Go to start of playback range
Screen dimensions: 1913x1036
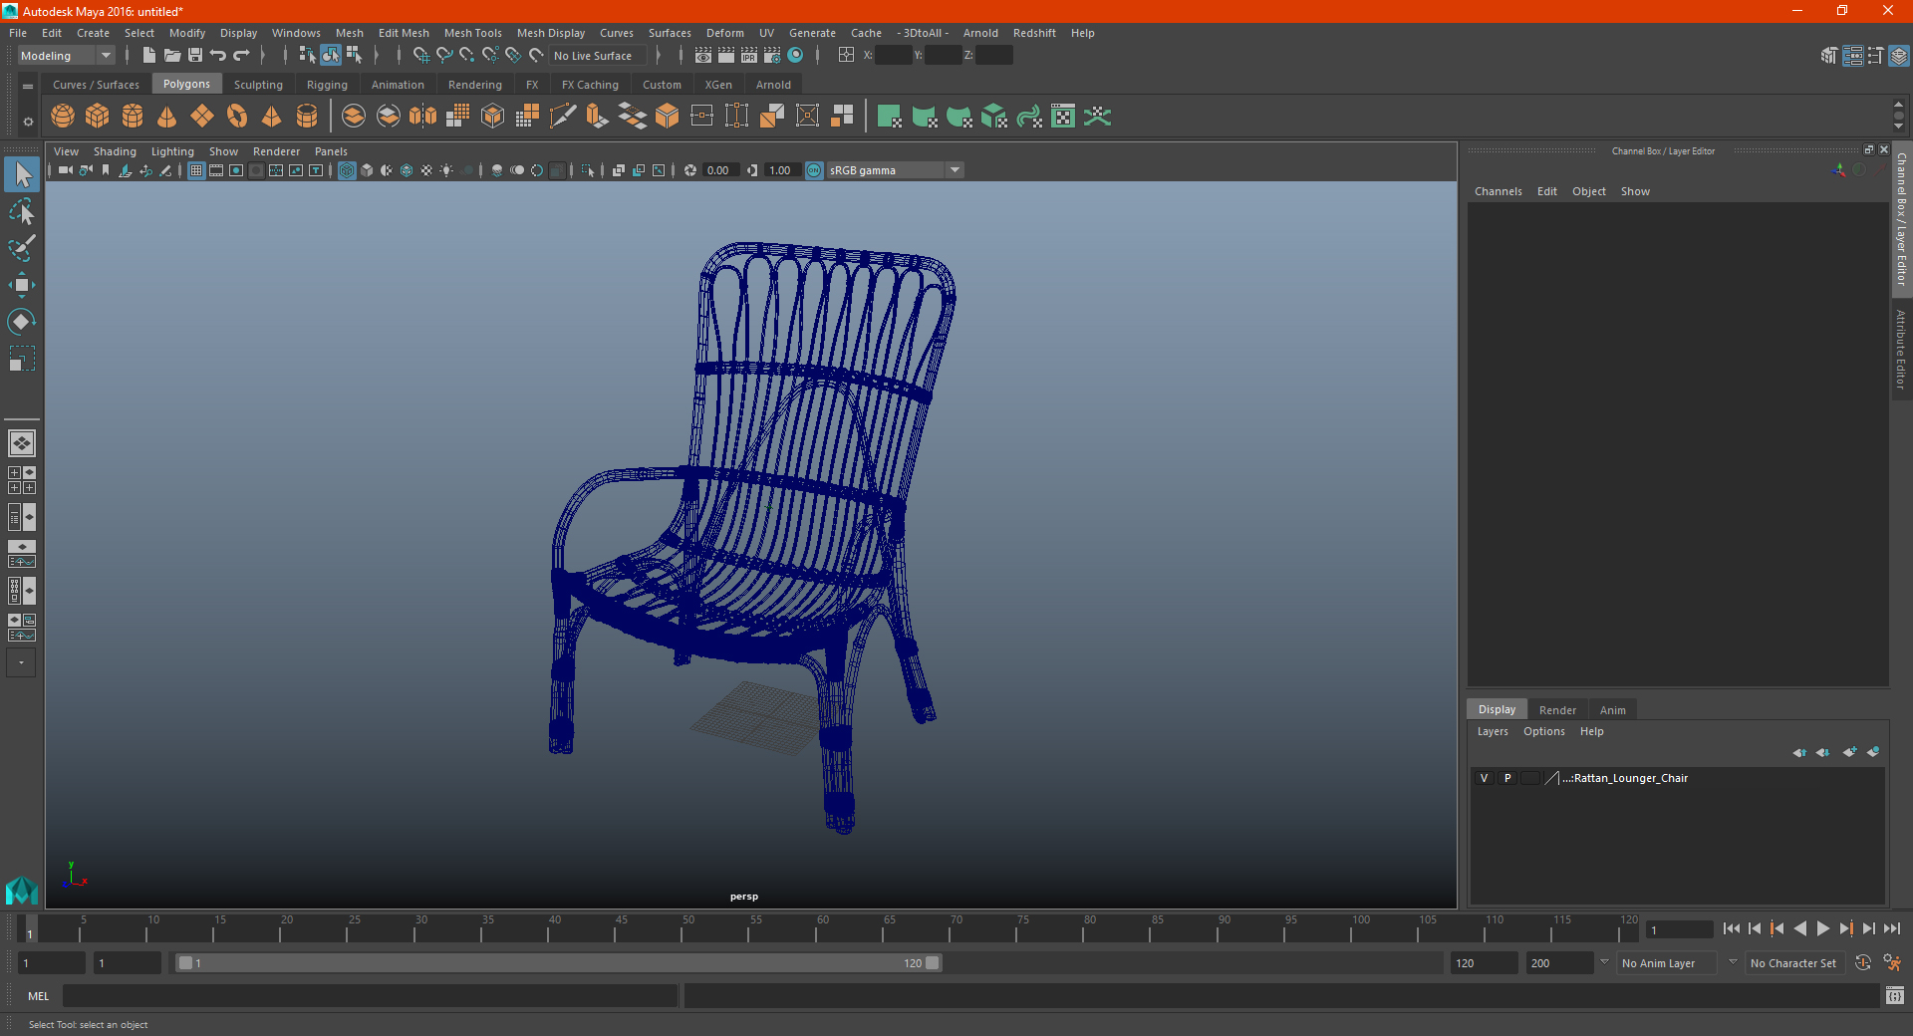[x=1732, y=928]
